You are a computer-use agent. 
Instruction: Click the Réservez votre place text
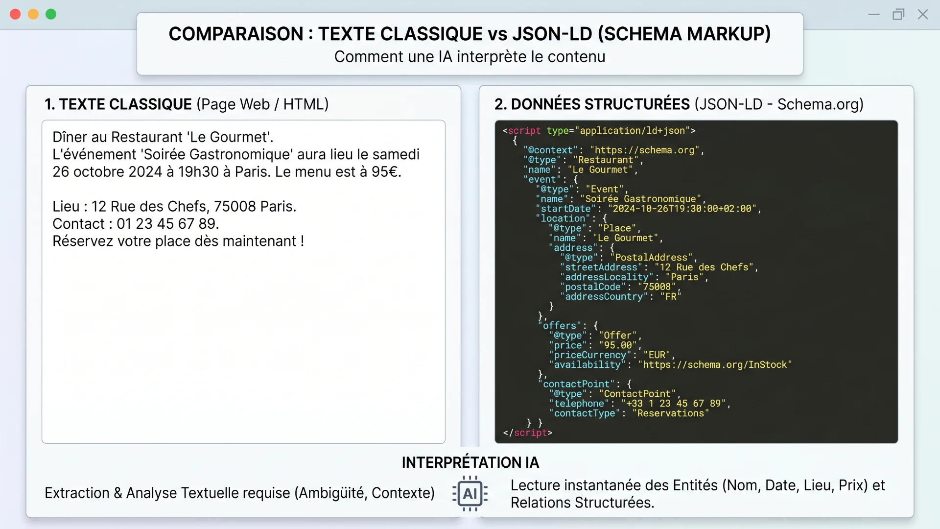(178, 241)
